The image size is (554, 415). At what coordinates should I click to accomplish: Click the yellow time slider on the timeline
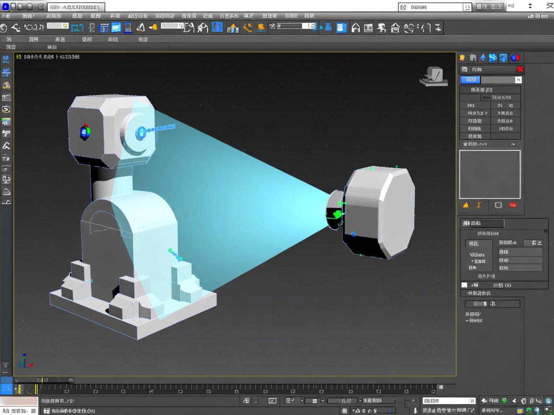(x=36, y=389)
